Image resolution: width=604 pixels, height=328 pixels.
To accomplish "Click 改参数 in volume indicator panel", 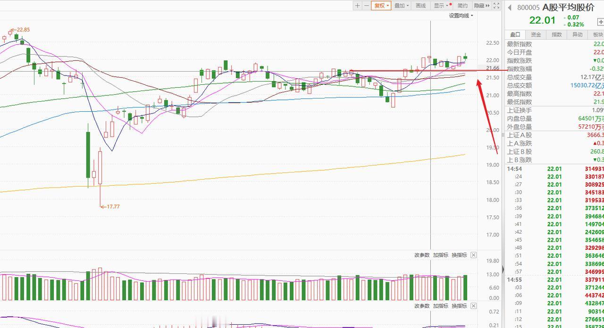I will (422, 255).
